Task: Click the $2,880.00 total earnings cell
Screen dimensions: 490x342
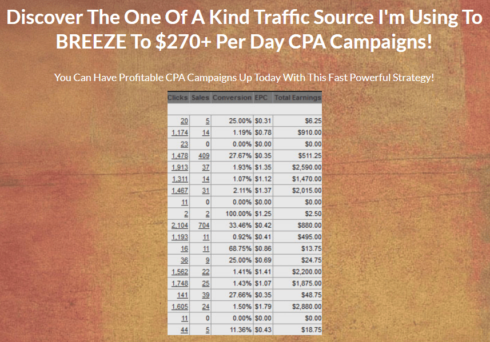Action: pyautogui.click(x=307, y=307)
